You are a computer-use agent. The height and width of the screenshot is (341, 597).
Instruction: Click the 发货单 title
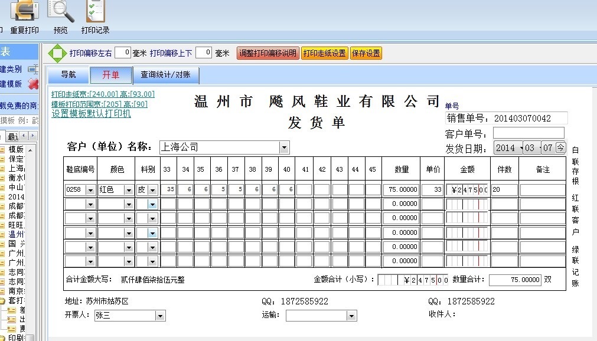(x=317, y=123)
